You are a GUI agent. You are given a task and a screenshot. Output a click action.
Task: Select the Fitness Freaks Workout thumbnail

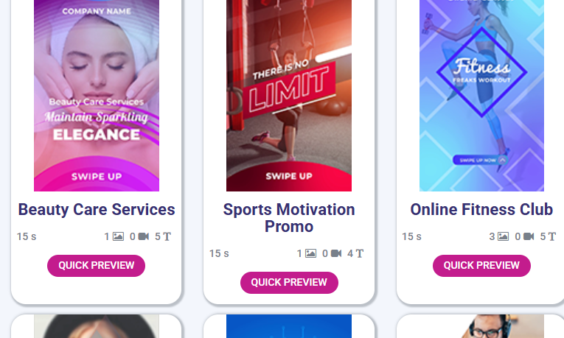[x=481, y=96]
